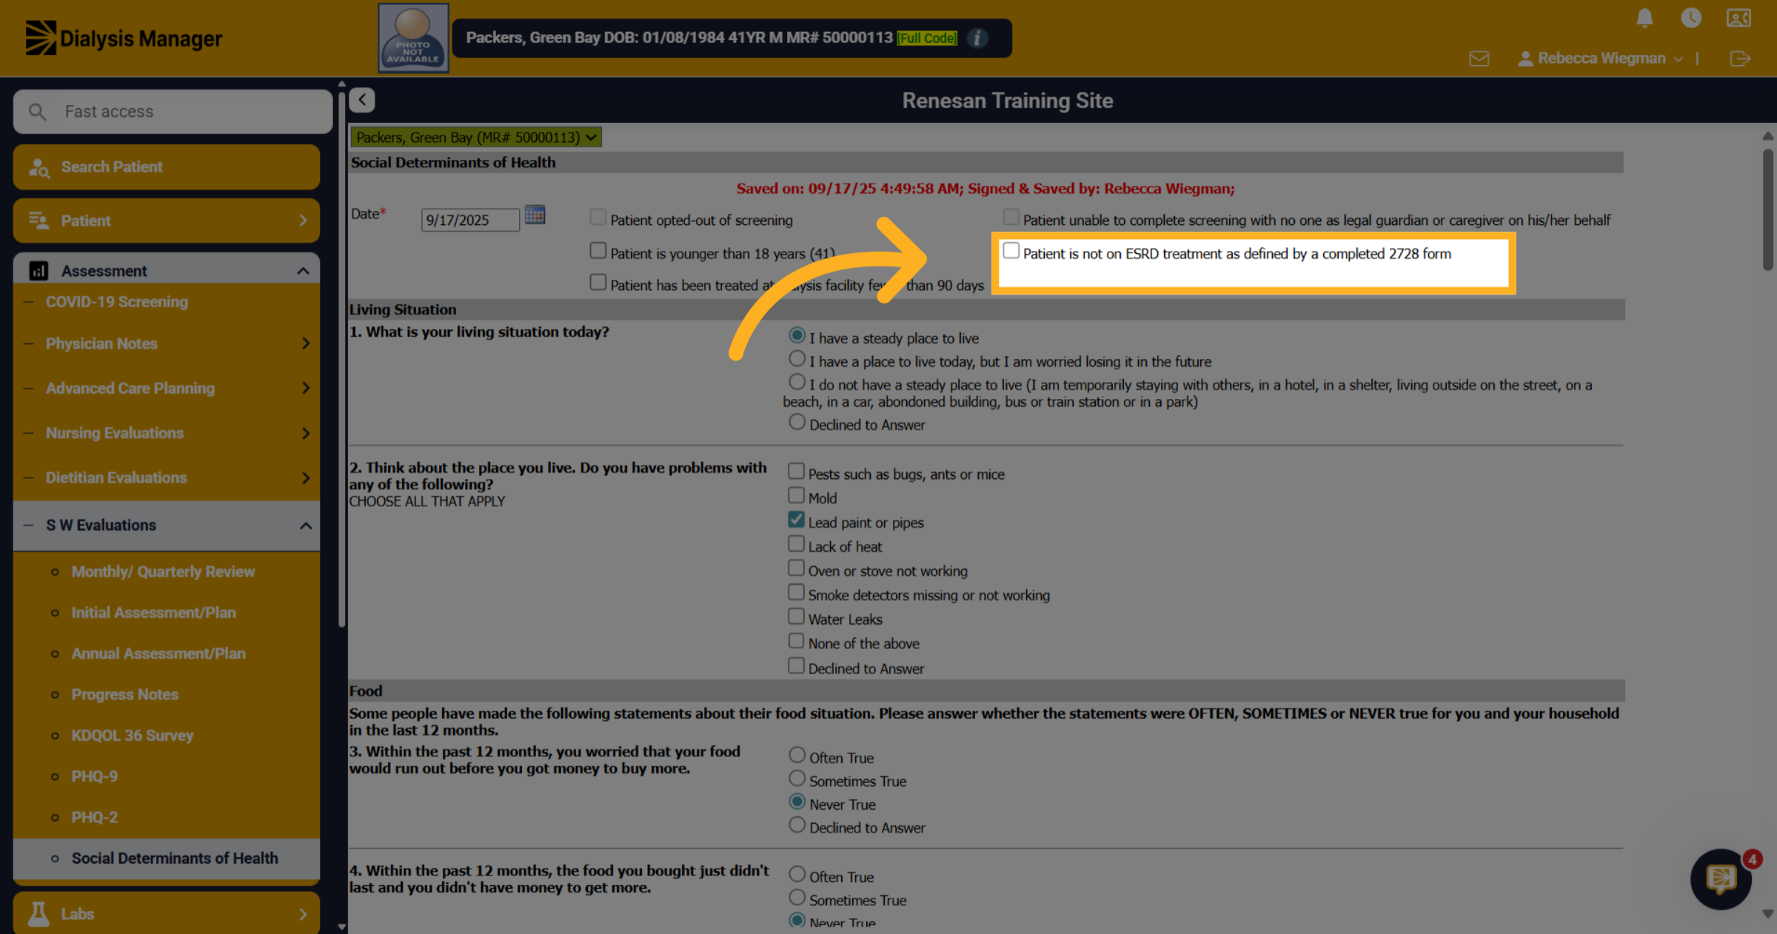Click the Fast access search field
Screen dimensions: 1777x934
173,112
